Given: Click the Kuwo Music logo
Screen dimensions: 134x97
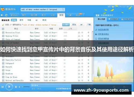Looking at the screenshot, I should tap(8, 9).
